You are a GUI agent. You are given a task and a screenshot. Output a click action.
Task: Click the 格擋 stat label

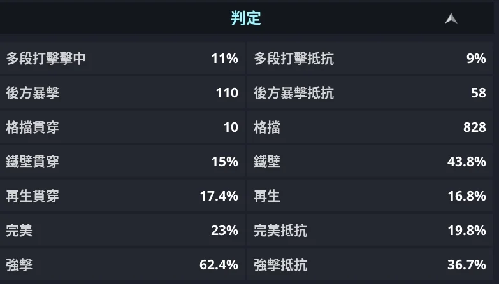point(267,127)
